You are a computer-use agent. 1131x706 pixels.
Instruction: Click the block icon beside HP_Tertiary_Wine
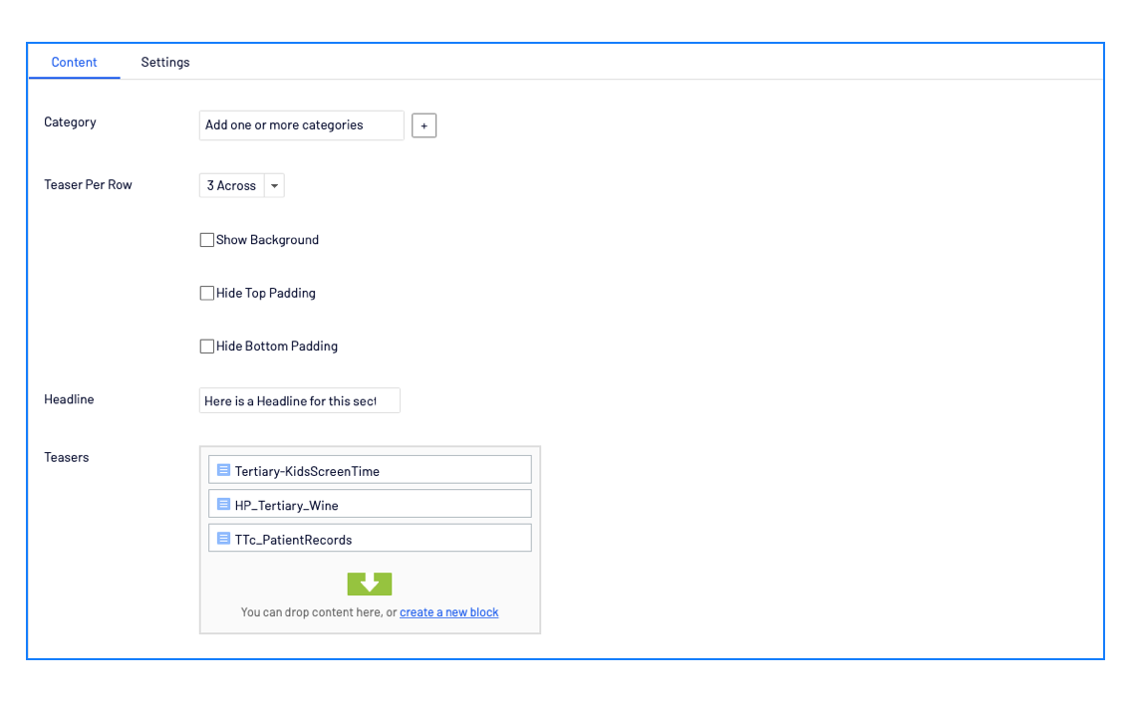click(223, 504)
